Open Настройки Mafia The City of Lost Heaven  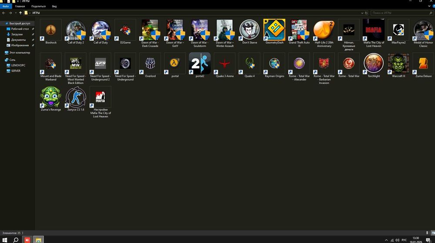[x=100, y=97]
